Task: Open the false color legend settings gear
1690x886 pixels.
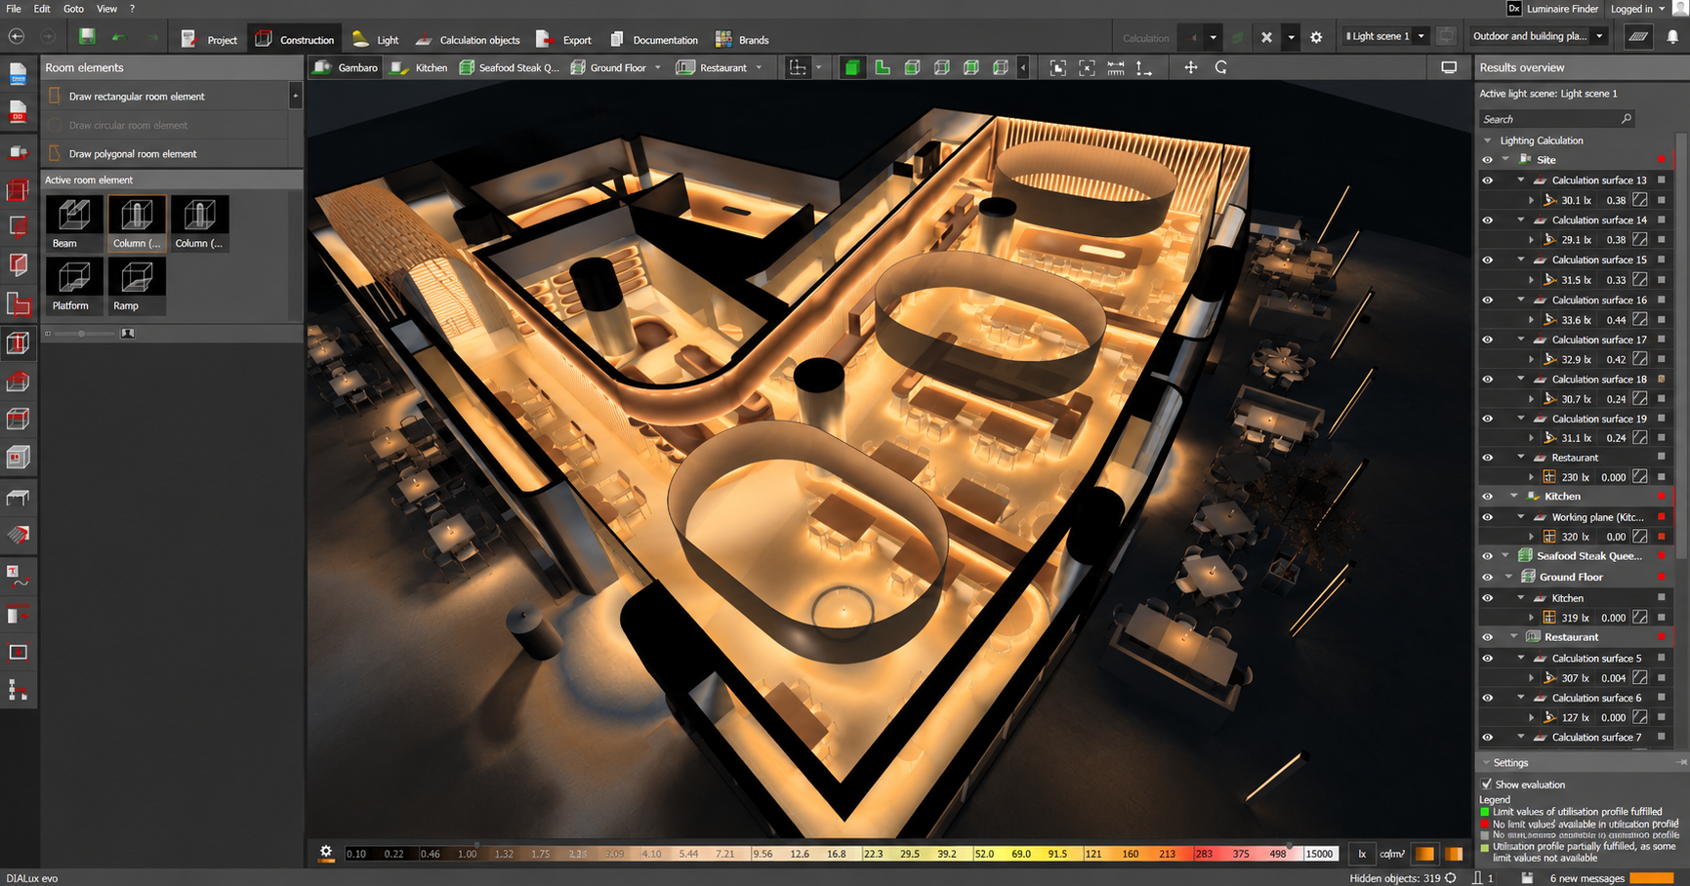Action: (326, 852)
